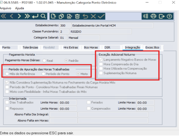Minimize the window

coord(147,2)
